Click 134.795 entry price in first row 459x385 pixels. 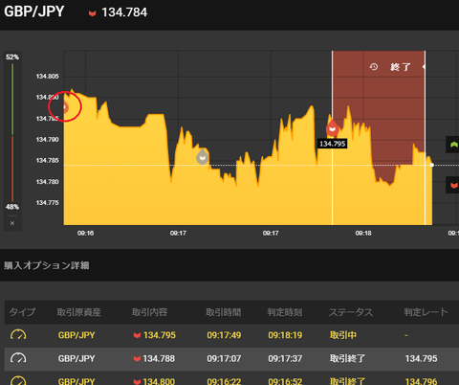click(x=160, y=335)
